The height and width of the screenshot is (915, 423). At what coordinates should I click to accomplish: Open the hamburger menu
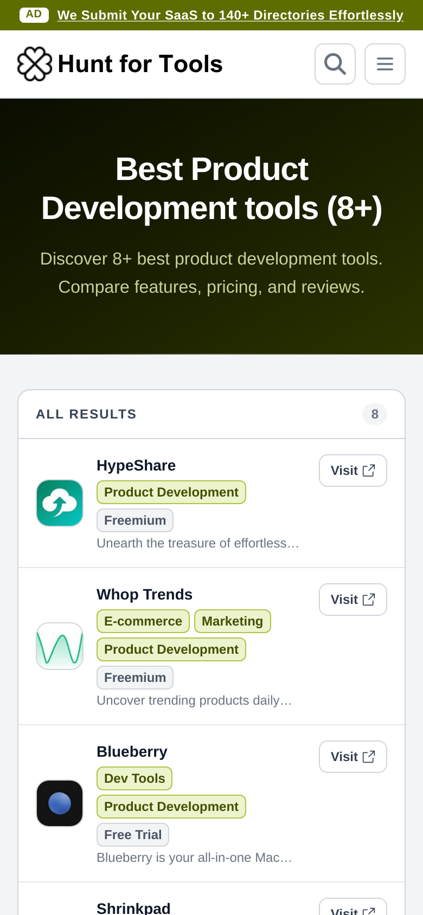click(385, 64)
